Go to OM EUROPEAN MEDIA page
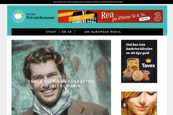 103,32
